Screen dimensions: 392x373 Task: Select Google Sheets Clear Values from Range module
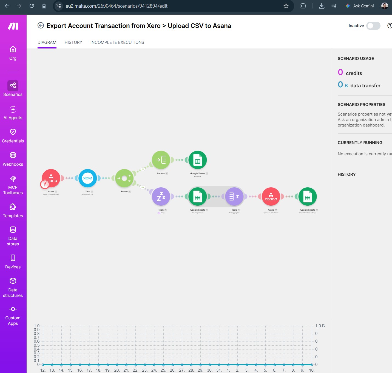308,196
